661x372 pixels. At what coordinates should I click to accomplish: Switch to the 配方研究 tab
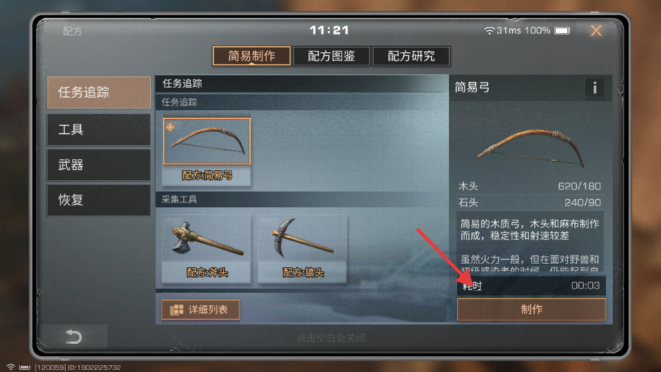click(x=411, y=56)
